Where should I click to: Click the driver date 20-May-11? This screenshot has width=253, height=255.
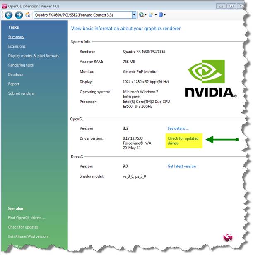132,148
